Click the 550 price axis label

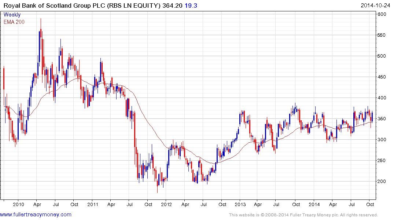click(x=382, y=35)
